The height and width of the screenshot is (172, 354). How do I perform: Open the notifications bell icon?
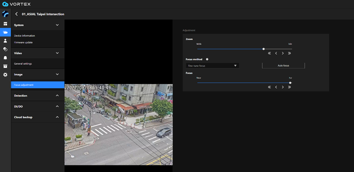click(5, 58)
